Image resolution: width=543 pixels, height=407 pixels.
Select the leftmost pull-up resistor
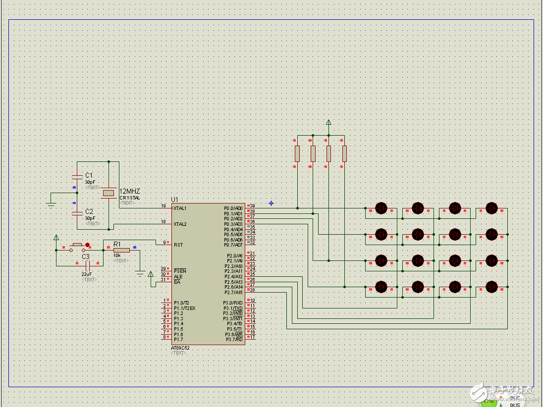coord(297,153)
